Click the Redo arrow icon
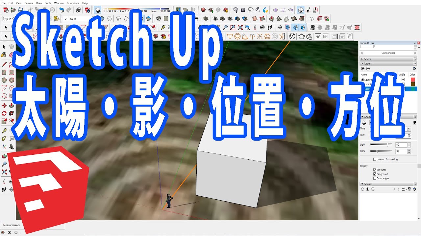 tap(69, 10)
